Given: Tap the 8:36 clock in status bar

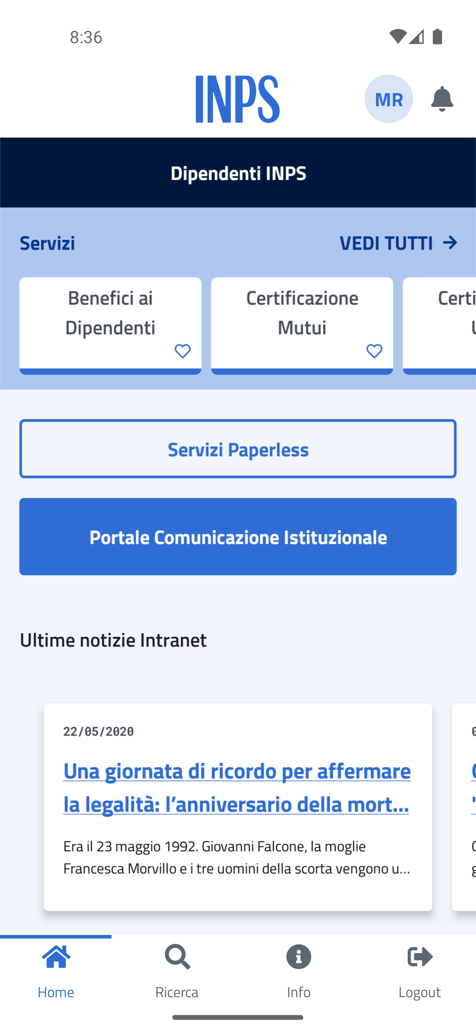Looking at the screenshot, I should click(86, 37).
